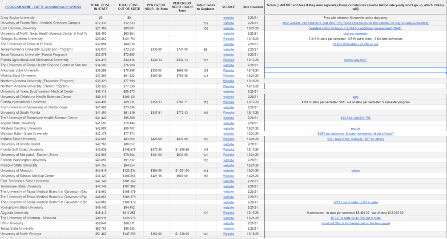This screenshot has width=447, height=239.
Task: Select the TOTAL COST - OUT OF STATE header cell
Action: pos(129,7)
